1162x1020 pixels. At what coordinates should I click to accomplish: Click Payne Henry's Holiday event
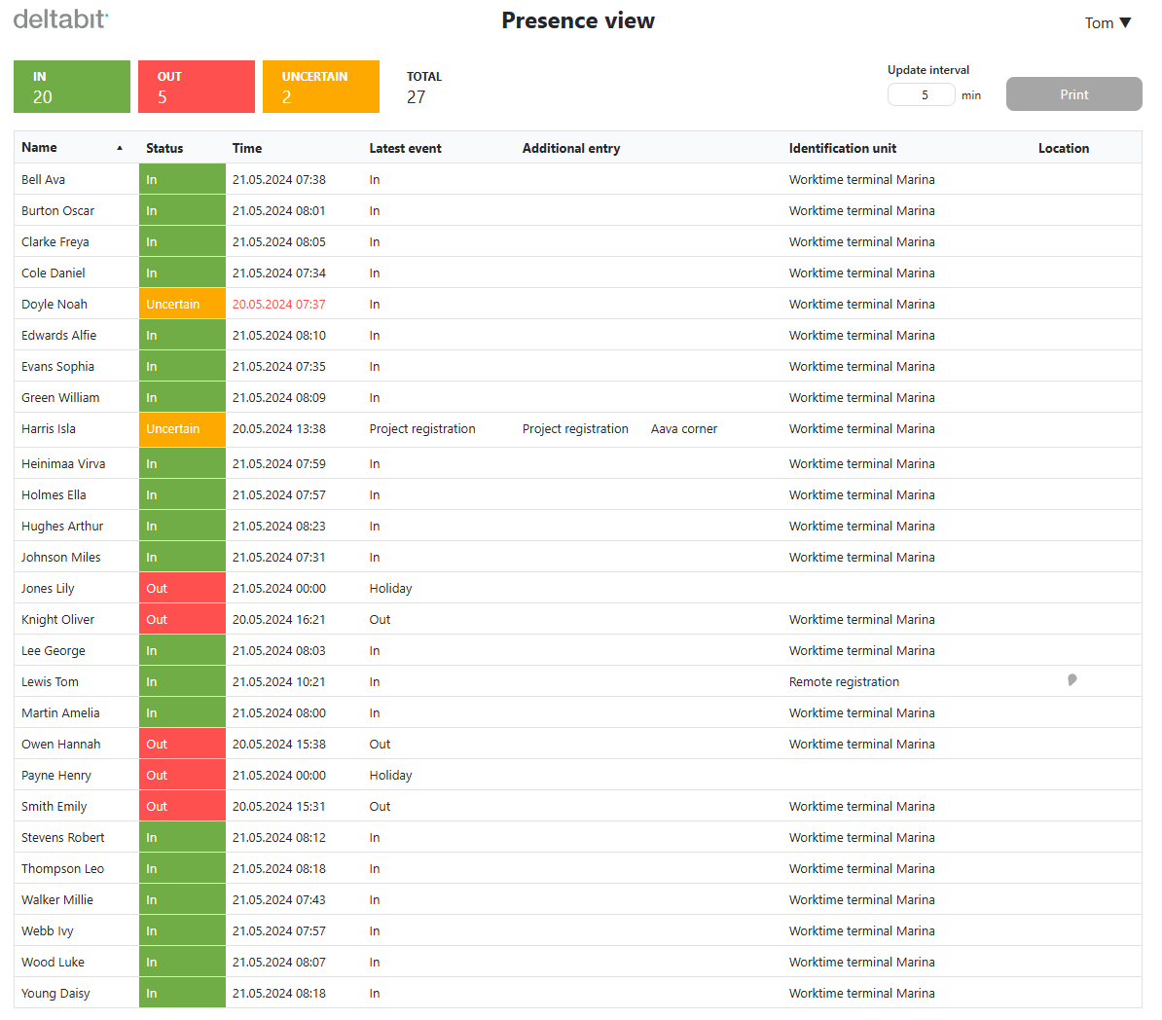390,775
